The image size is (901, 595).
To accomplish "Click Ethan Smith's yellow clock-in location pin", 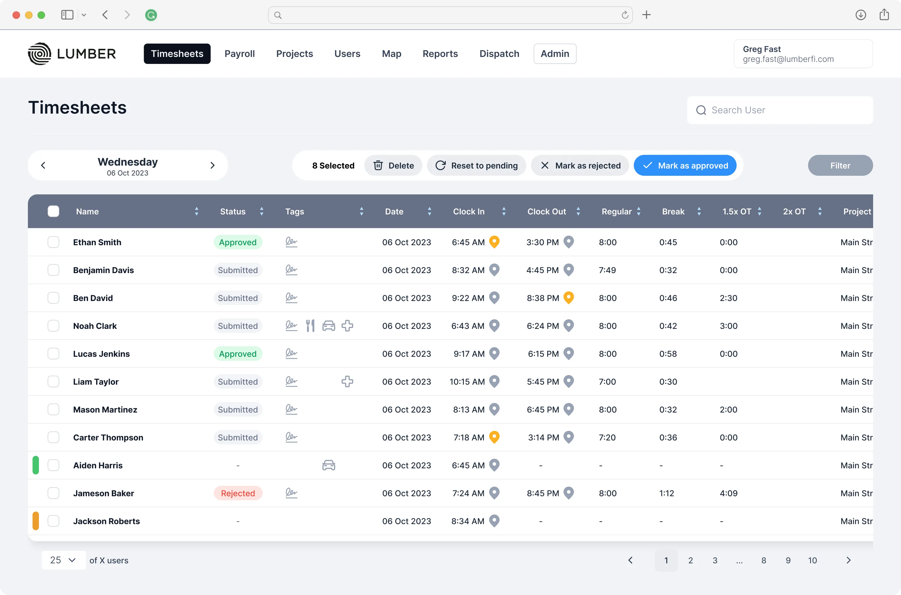I will pos(494,241).
